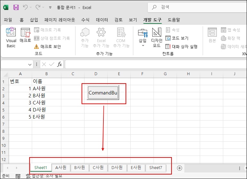Open the Page Layout (페이지 레이아웃) tab
Image resolution: width=247 pixels, height=179 pixels.
pos(59,20)
